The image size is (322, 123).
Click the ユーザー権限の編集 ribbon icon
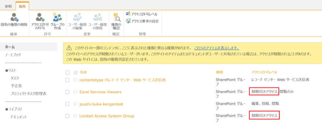(77, 17)
